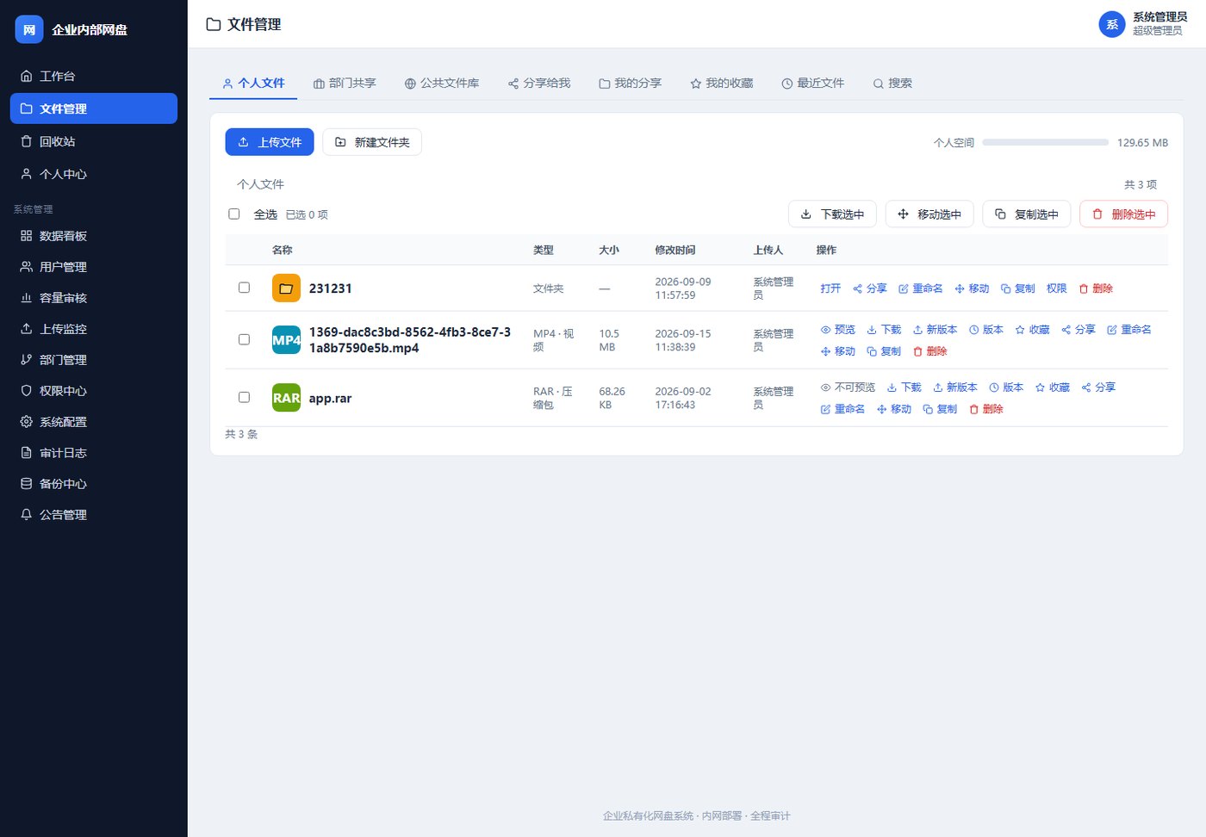Switch to 最近文件 tab
Screen dimensions: 1206x837
pyautogui.click(x=813, y=84)
